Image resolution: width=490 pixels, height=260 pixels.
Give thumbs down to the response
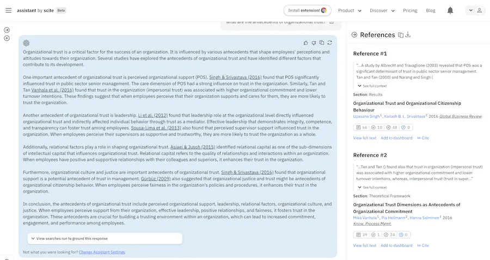tap(314, 43)
